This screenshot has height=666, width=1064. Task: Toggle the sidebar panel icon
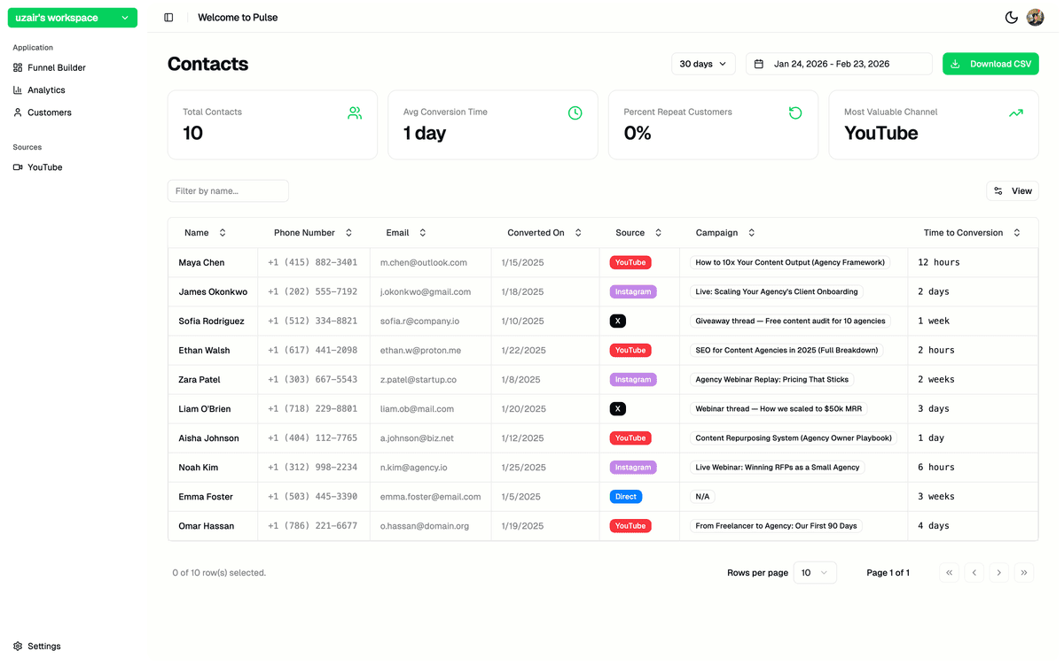(168, 18)
